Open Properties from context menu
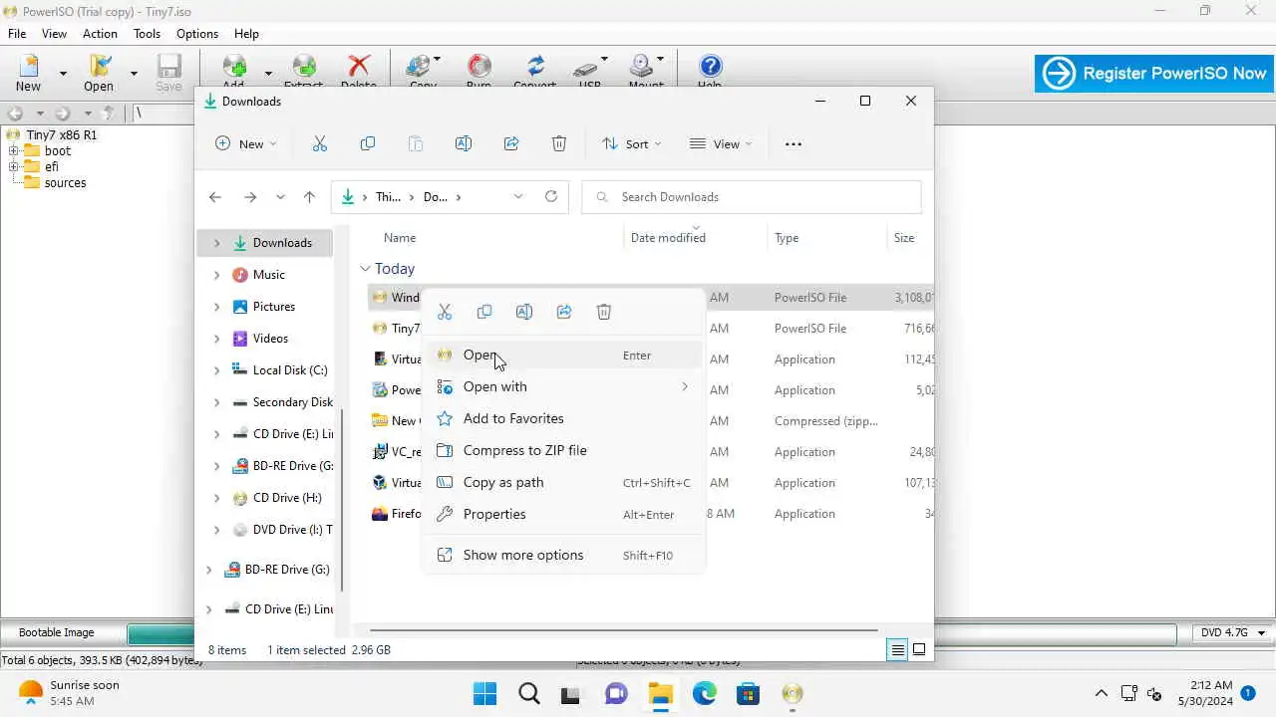 click(x=564, y=514)
